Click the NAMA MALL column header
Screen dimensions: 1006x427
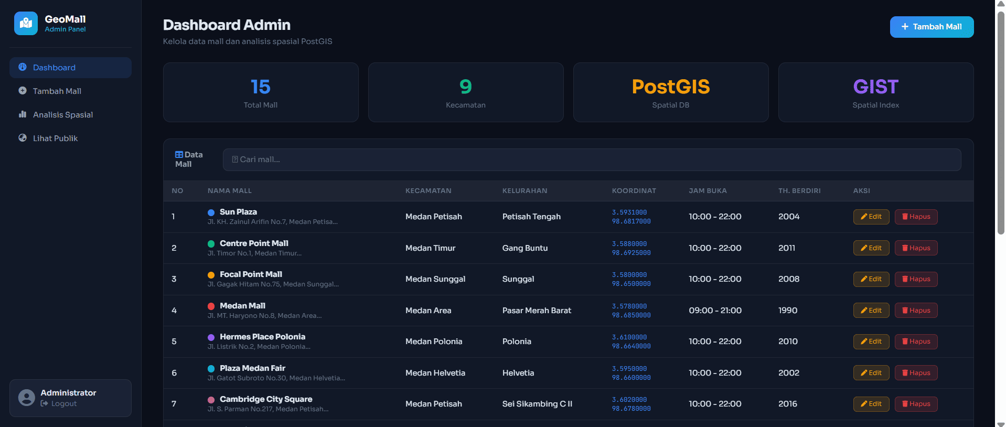pyautogui.click(x=230, y=191)
